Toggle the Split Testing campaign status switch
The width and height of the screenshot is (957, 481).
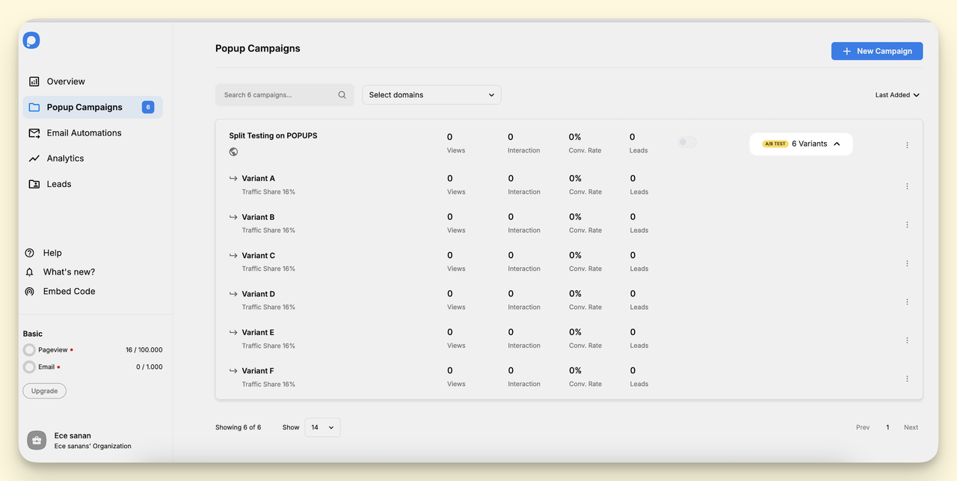tap(687, 142)
